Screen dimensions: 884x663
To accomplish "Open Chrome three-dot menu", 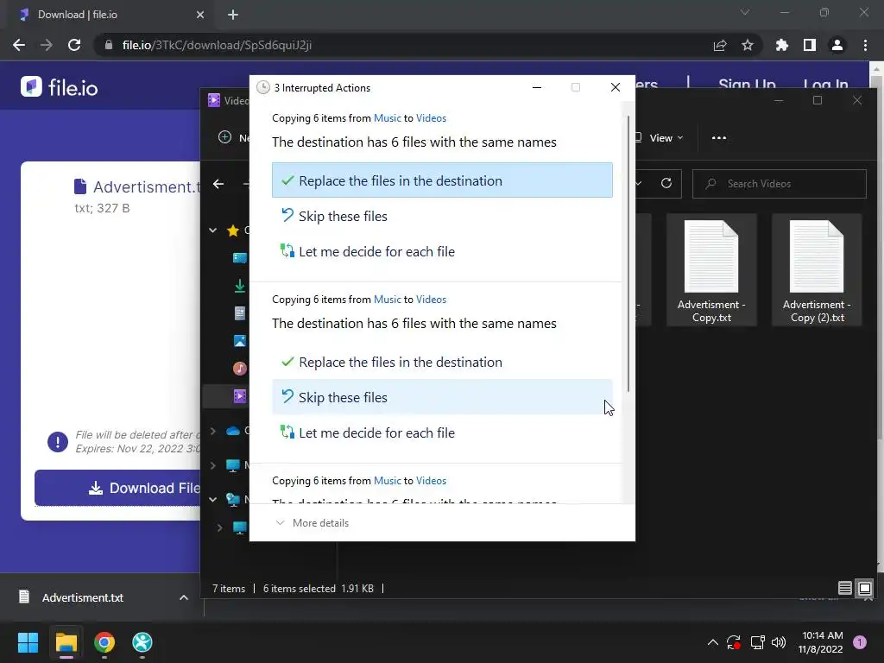I will tap(865, 45).
